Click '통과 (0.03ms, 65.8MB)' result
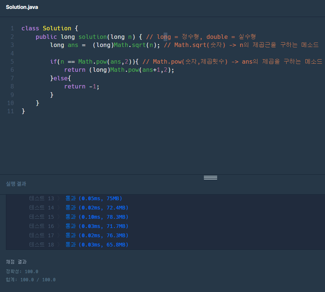This screenshot has width=325, height=292. click(x=97, y=245)
